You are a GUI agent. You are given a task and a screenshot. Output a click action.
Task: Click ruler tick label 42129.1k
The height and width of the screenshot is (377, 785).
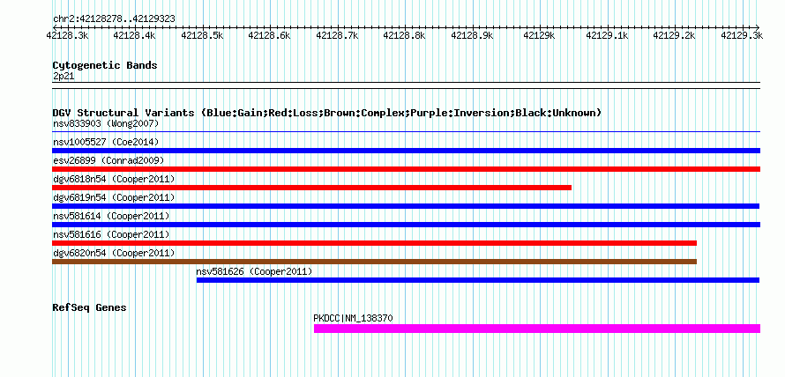(607, 35)
